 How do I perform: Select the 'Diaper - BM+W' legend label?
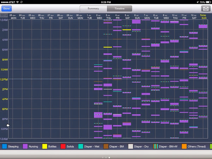coord(168,147)
